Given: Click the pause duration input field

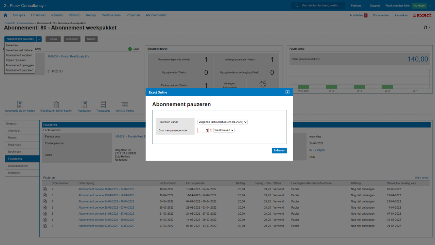Looking at the screenshot, I should coord(203,130).
